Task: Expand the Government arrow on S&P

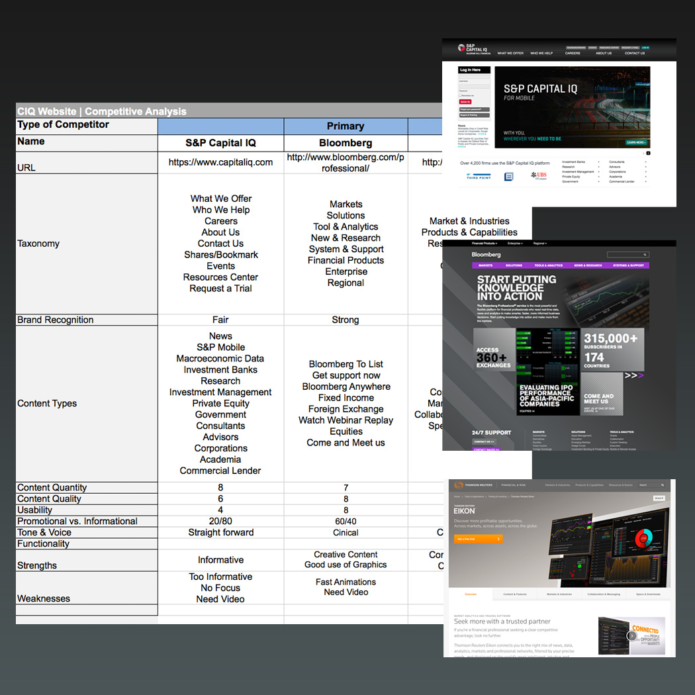Action: pos(599,181)
